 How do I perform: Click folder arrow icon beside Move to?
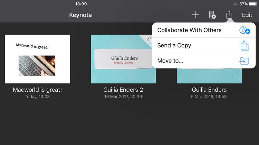[x=244, y=61]
